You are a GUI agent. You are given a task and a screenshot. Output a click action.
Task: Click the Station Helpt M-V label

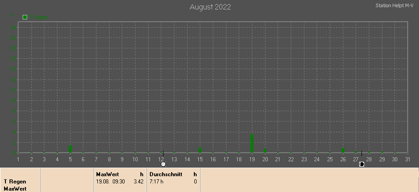coord(395,5)
